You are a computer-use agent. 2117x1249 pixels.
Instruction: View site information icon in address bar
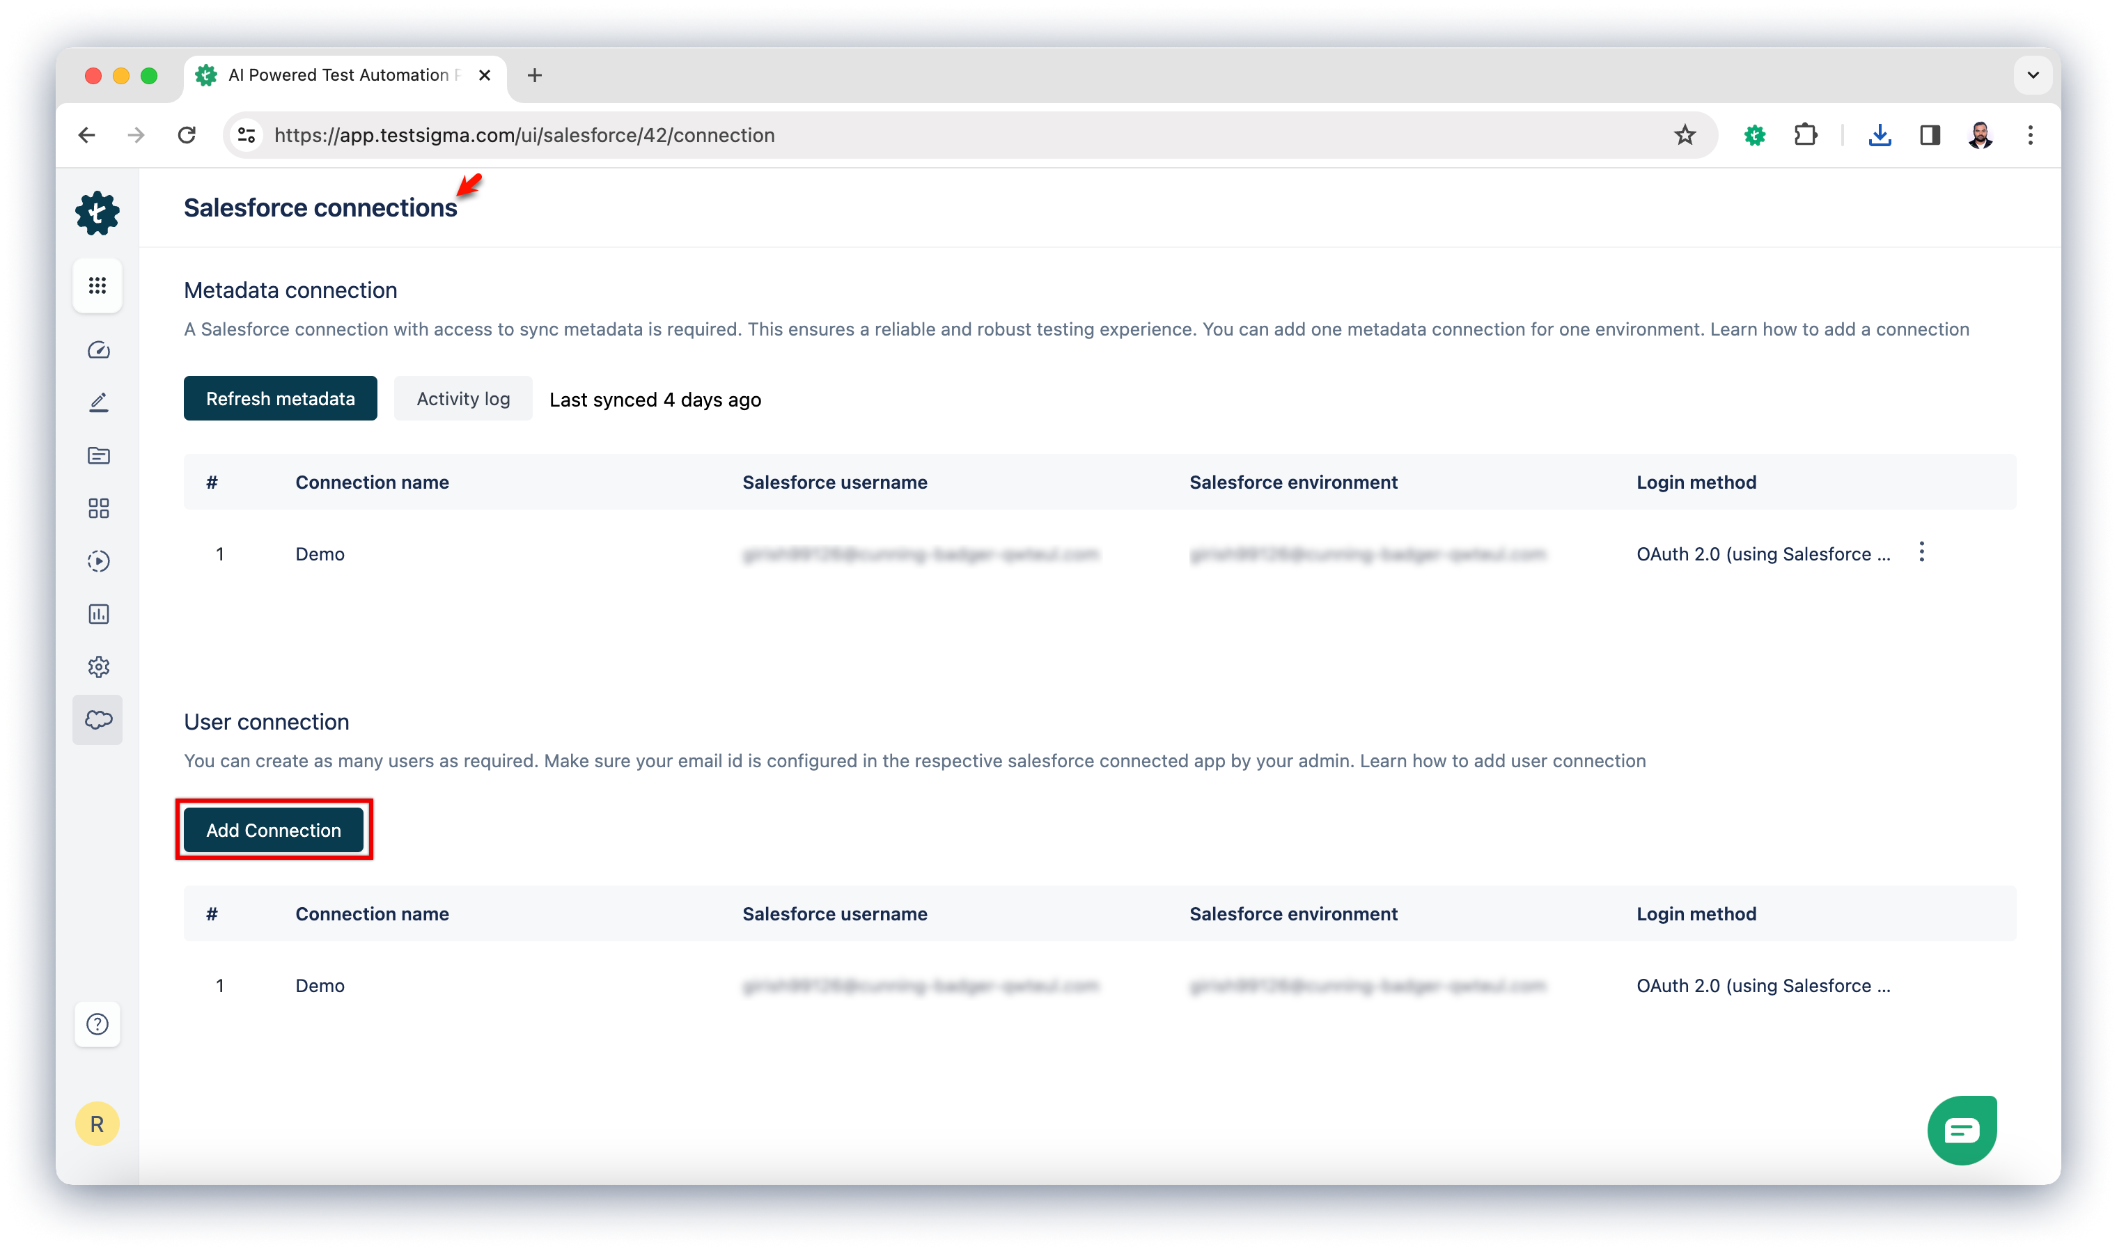(x=247, y=134)
